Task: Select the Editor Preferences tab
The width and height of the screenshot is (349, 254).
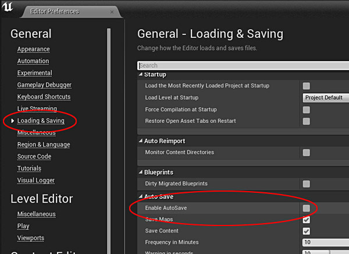Action: [71, 12]
